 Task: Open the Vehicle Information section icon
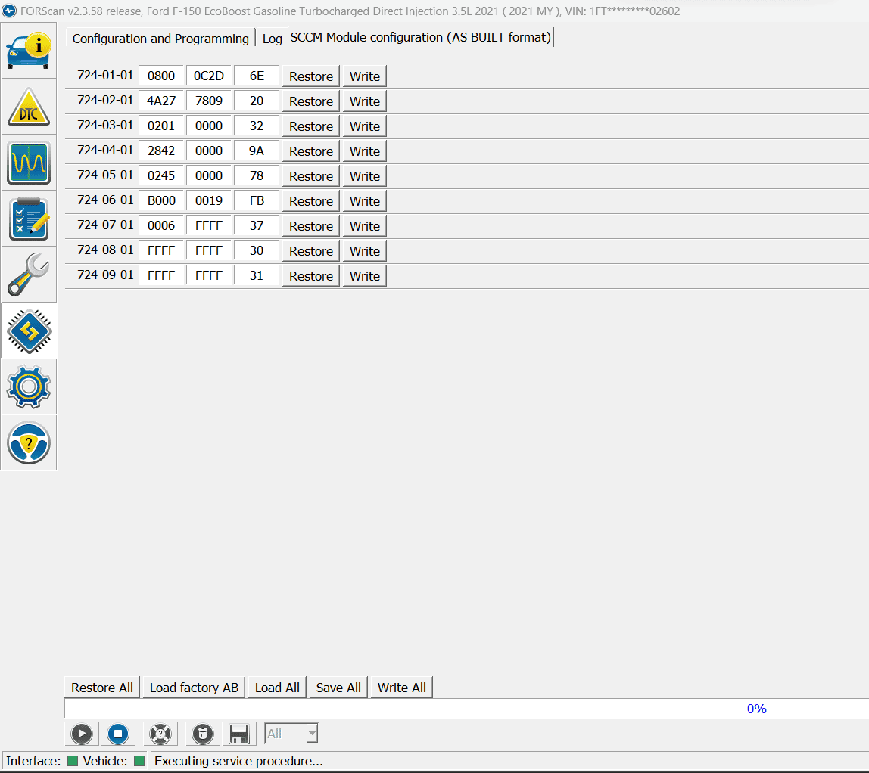coord(29,51)
